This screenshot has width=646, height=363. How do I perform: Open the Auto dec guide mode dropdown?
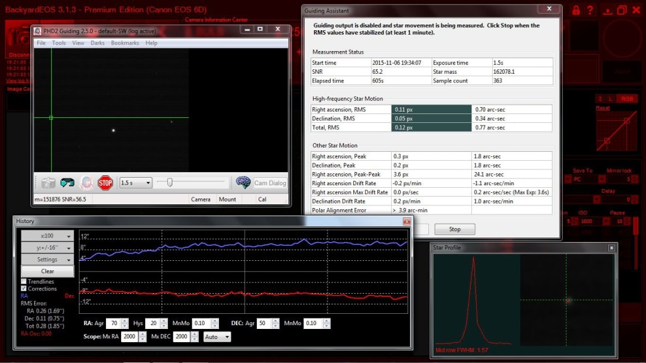(217, 337)
